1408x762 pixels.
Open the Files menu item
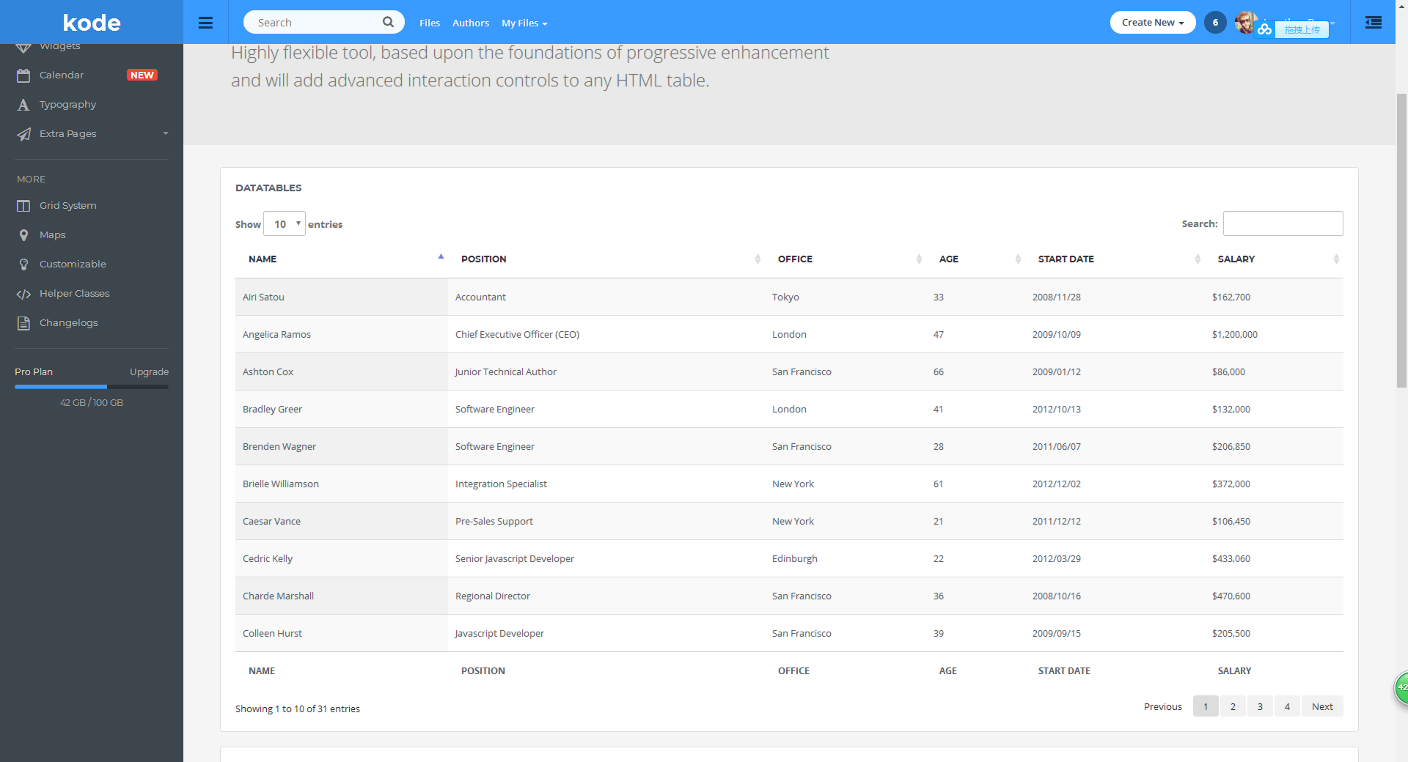coord(430,23)
